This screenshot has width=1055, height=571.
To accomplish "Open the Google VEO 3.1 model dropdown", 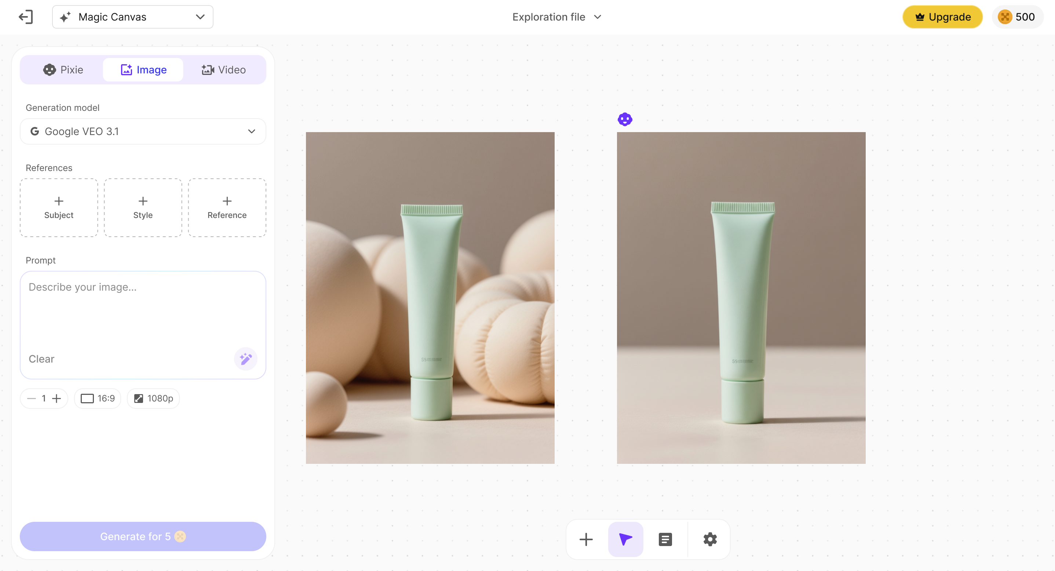I will [x=143, y=131].
